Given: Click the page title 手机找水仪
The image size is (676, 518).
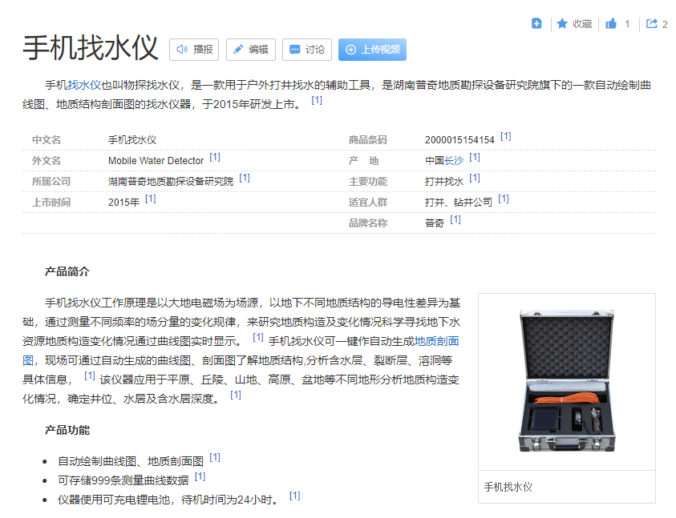Looking at the screenshot, I should click(x=90, y=48).
